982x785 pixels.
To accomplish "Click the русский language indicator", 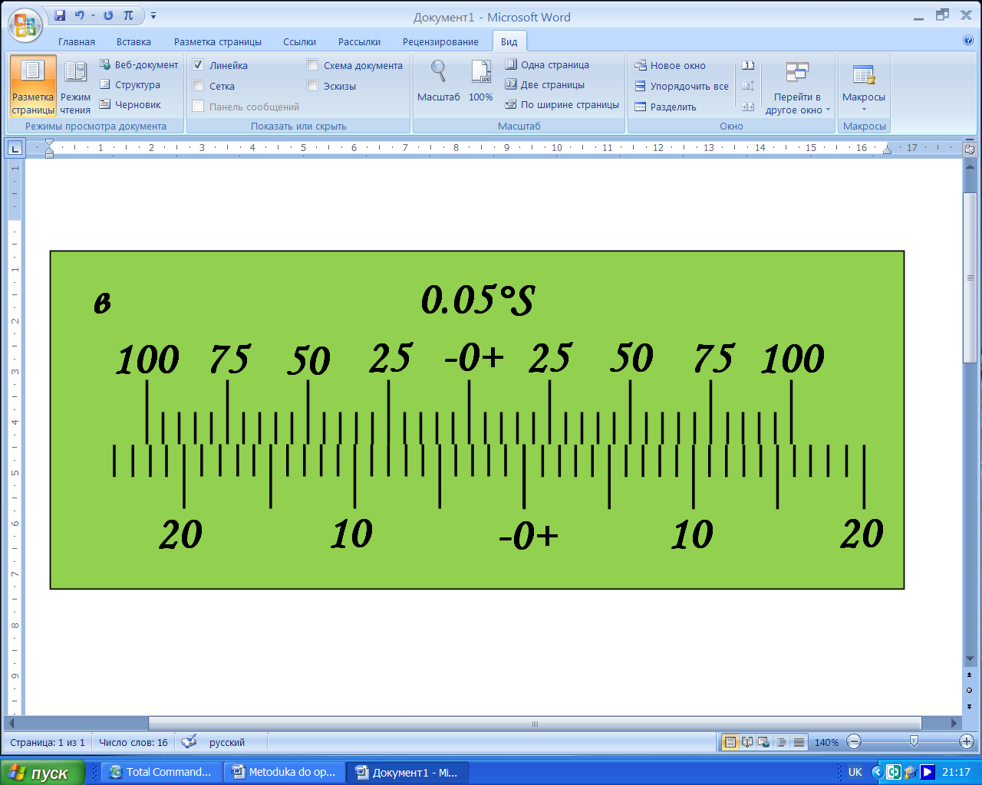I will coord(227,742).
